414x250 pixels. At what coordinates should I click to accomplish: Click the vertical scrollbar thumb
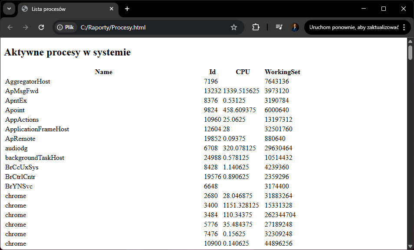410,52
